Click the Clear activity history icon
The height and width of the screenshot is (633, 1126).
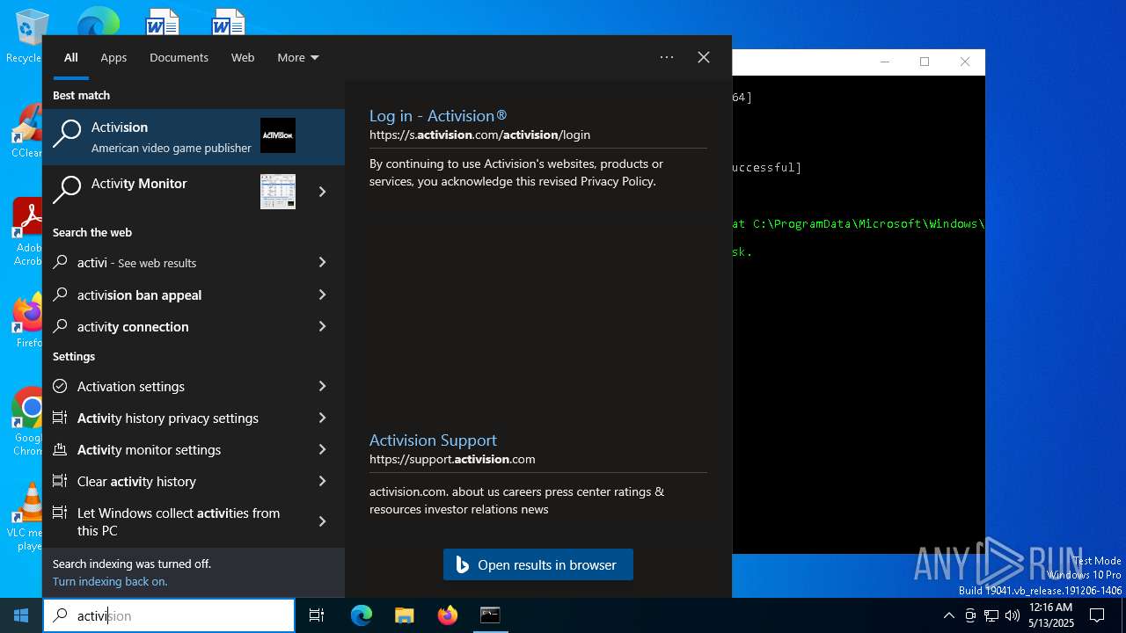point(60,481)
